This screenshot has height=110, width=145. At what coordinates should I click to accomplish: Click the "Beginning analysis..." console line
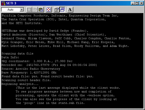(x=20, y=84)
